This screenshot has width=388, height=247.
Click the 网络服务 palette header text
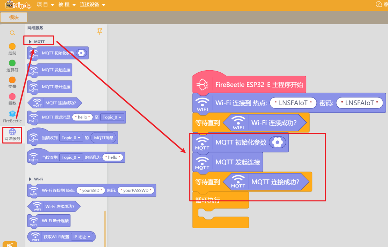click(35, 28)
